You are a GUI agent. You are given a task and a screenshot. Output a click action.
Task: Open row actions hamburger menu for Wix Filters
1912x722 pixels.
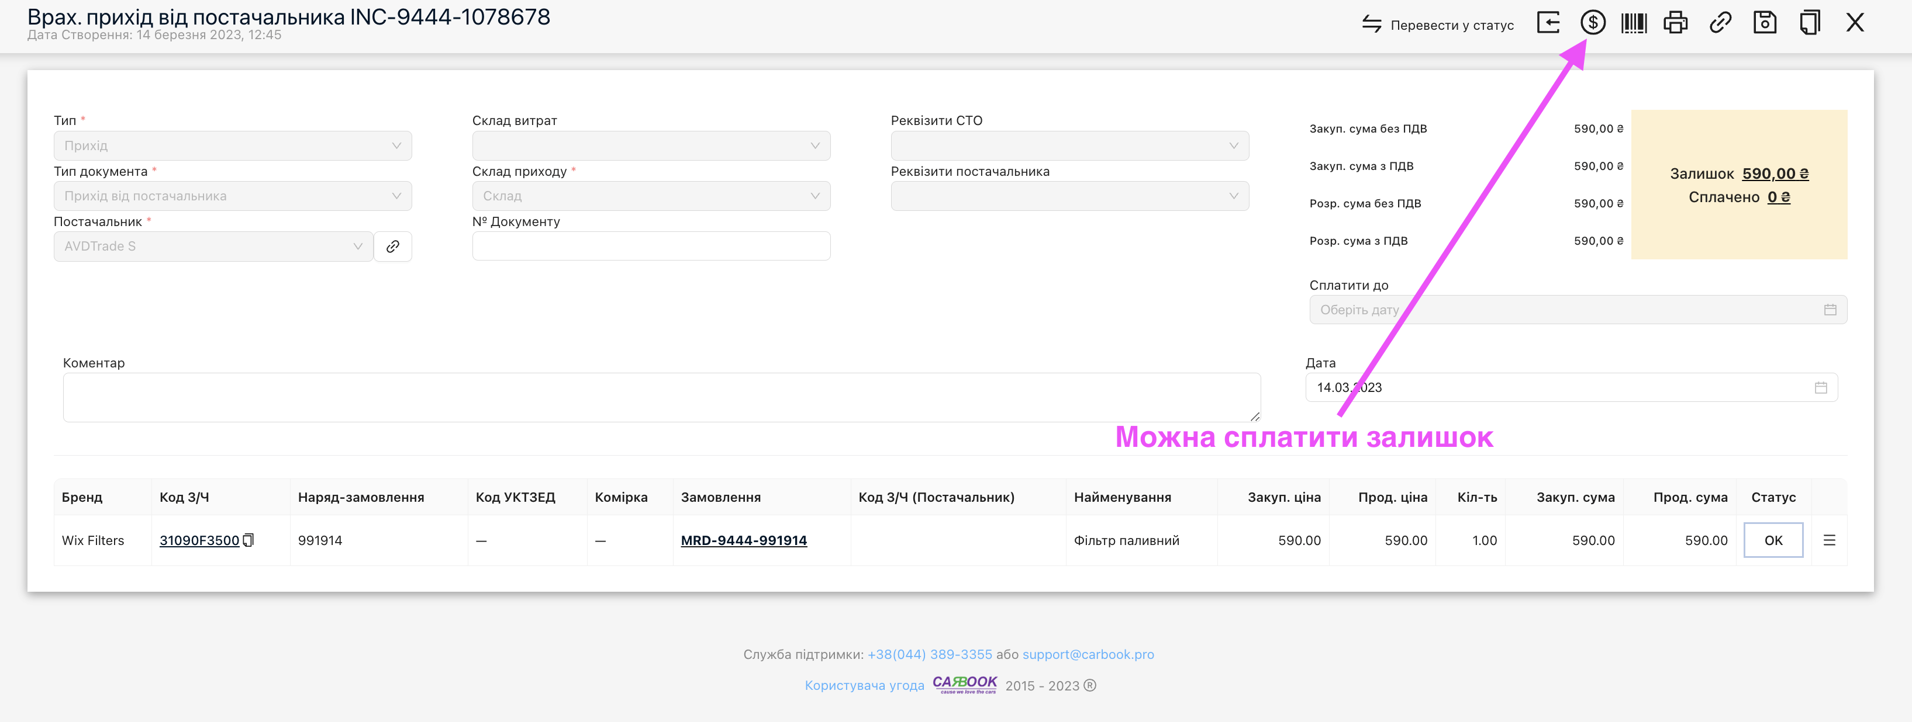coord(1829,540)
